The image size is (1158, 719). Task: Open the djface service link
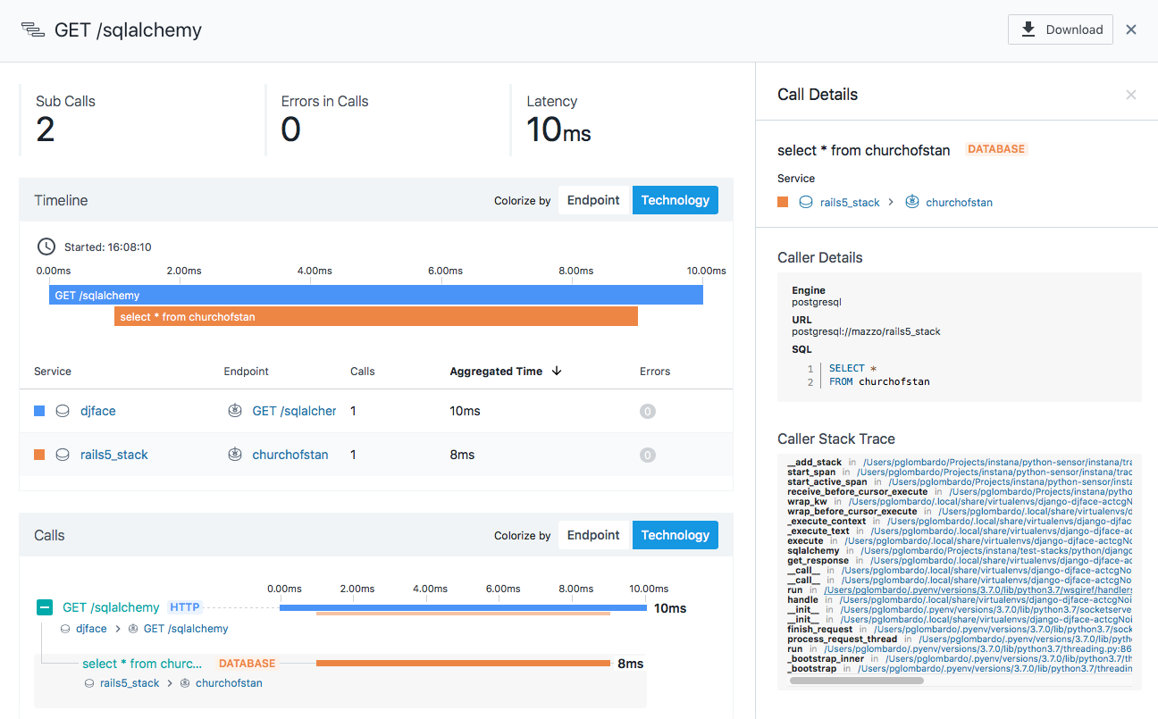pos(97,411)
